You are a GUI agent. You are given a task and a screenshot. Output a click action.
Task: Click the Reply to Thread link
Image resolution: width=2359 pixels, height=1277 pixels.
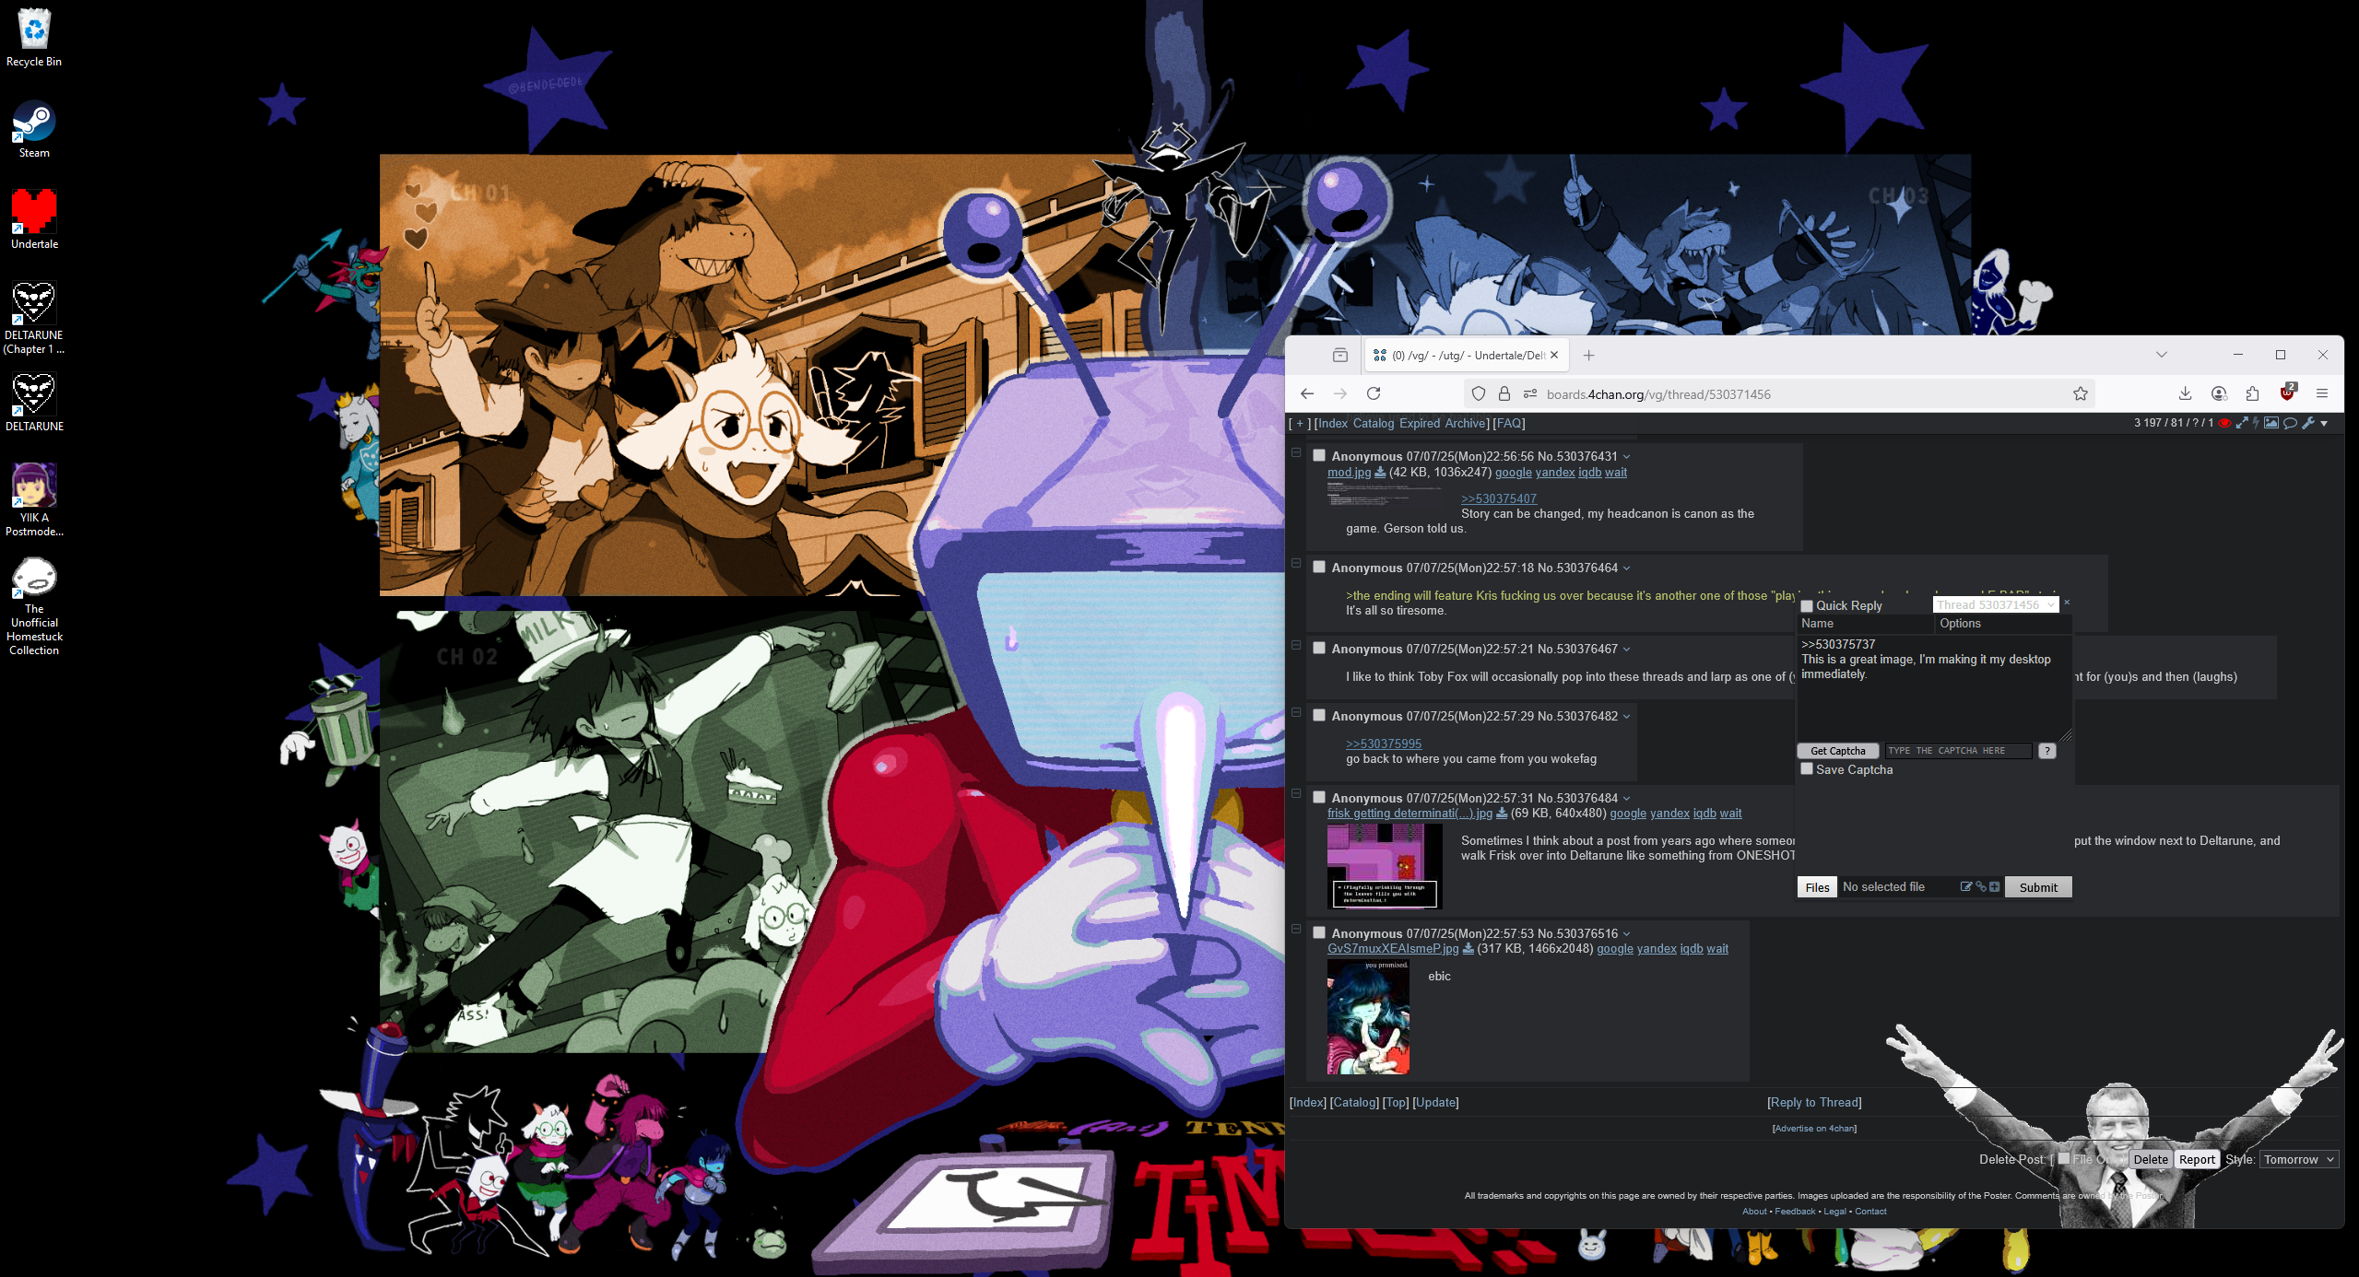(x=1814, y=1102)
